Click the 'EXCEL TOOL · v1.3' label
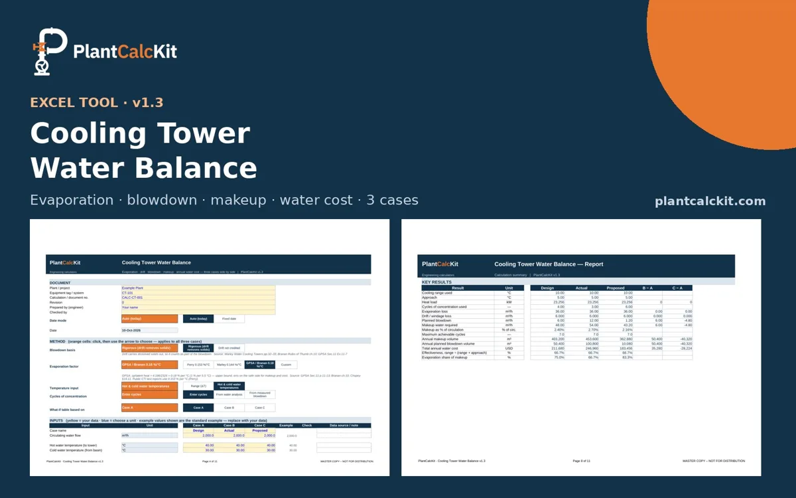This screenshot has height=498, width=796. 97,103
